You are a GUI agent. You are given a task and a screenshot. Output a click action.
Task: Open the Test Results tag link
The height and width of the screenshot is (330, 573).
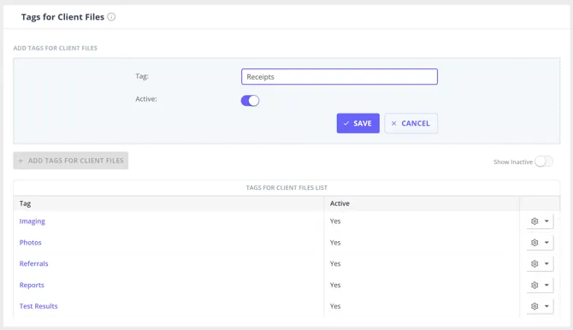(x=38, y=306)
